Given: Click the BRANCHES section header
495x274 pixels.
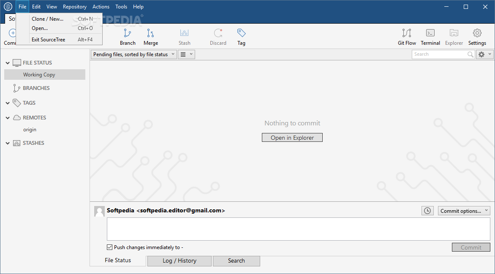Looking at the screenshot, I should pos(36,88).
